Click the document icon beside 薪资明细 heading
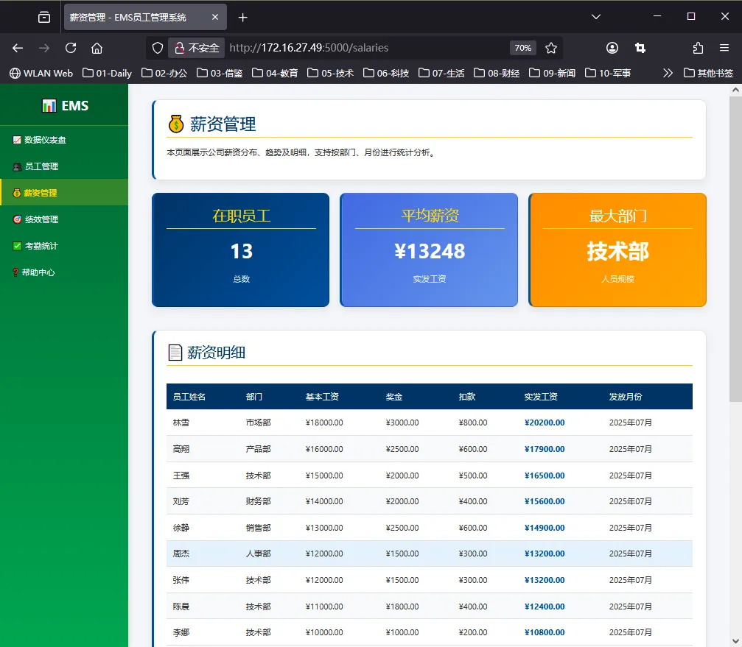 [x=175, y=353]
